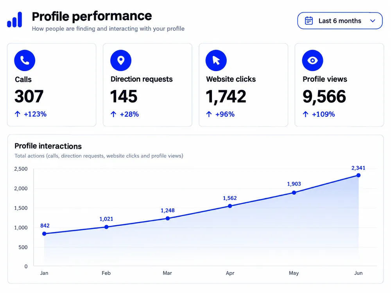Click the Feb axis label
The width and height of the screenshot is (391, 293).
[x=106, y=273]
